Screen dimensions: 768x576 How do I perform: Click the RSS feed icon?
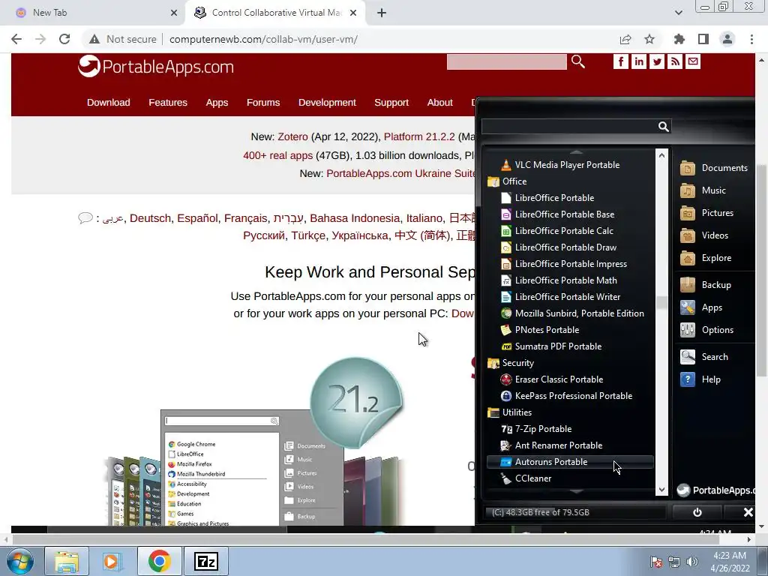(675, 61)
